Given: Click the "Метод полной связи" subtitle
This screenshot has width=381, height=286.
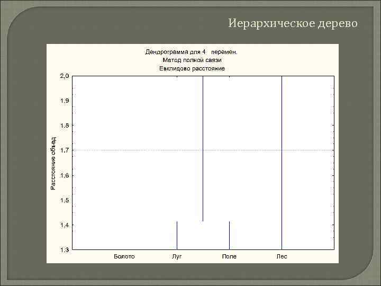Looking at the screenshot, I should pyautogui.click(x=192, y=60).
